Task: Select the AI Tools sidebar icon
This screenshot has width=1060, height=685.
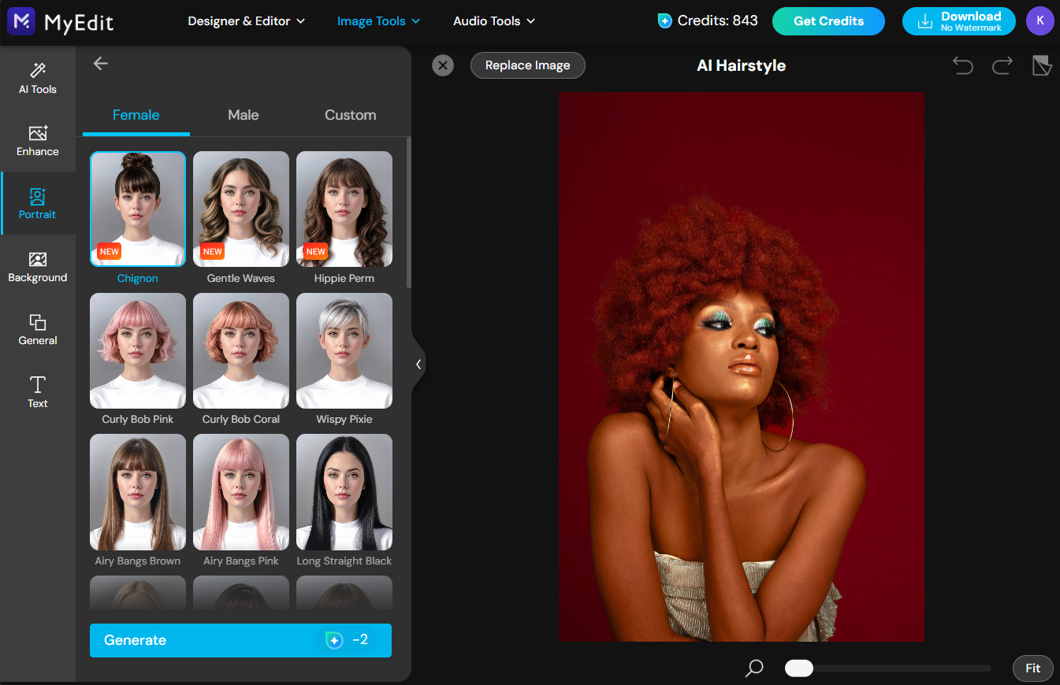Action: [37, 78]
